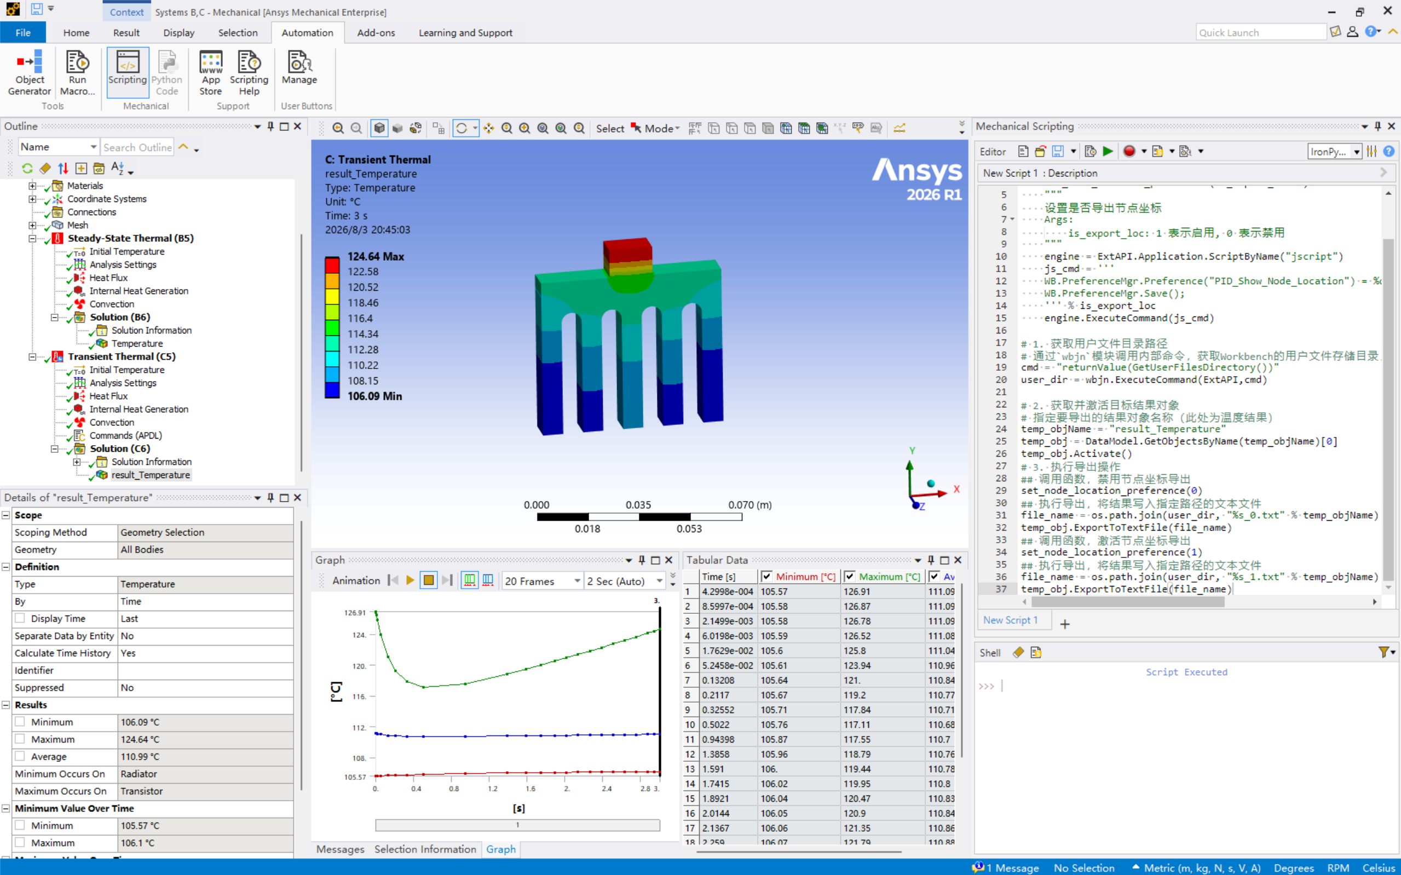Open the Name filter dropdown
This screenshot has height=875, width=1401.
(59, 147)
